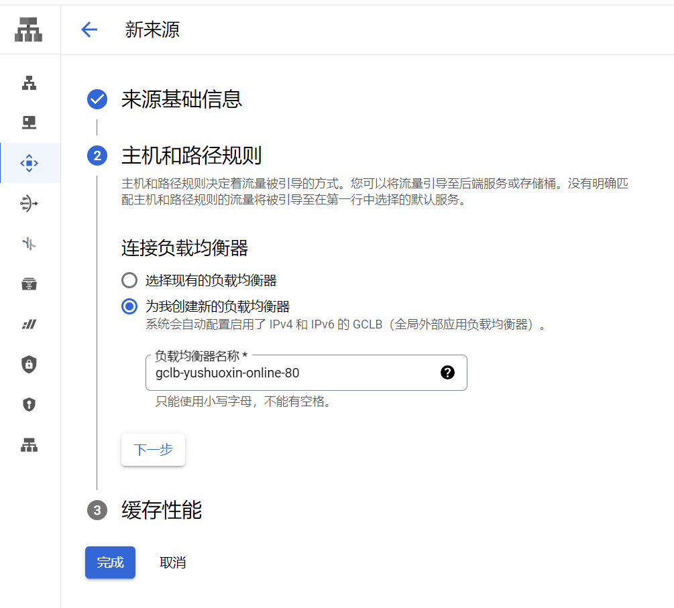
Task: Select 为我创建新的负载均衡器 radio option
Action: click(129, 307)
